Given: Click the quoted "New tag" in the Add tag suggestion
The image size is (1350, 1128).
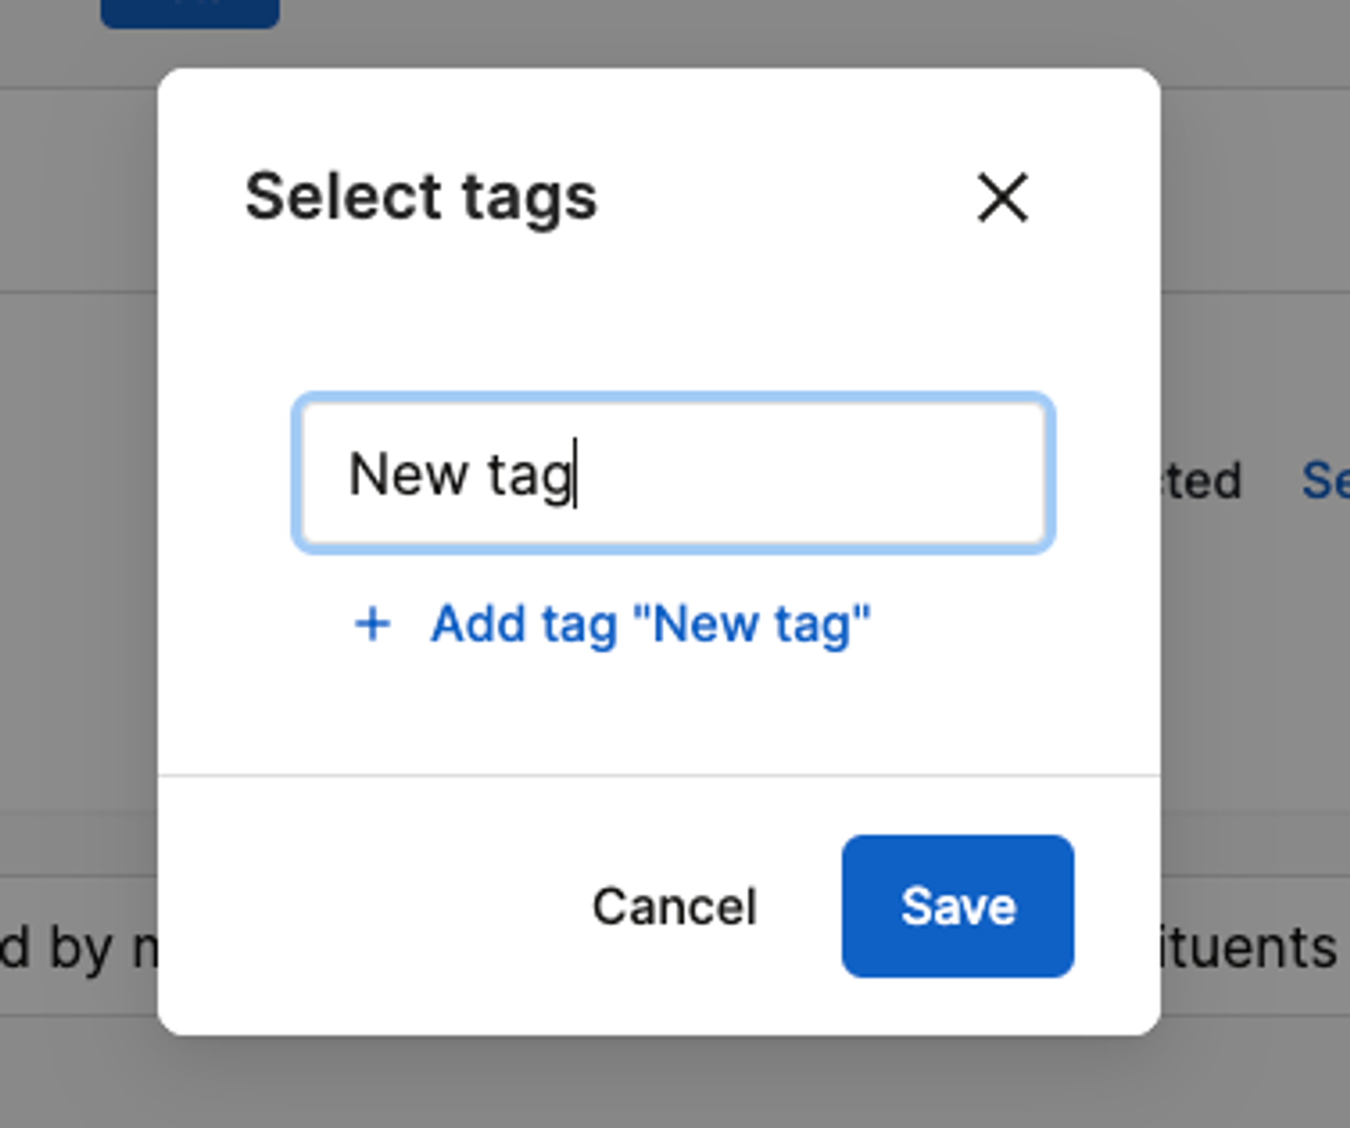Looking at the screenshot, I should point(753,624).
